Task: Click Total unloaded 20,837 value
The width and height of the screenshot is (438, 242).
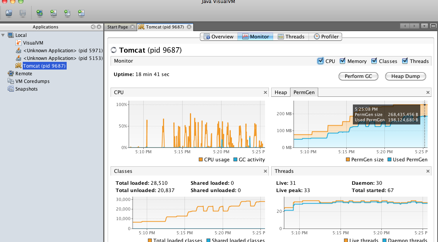Action: (x=166, y=190)
